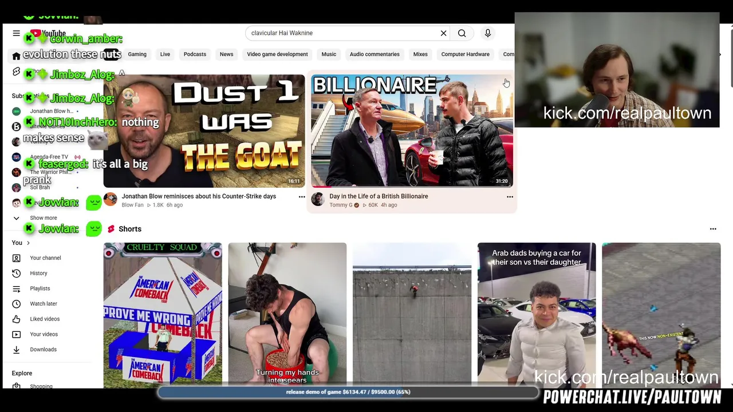The image size is (733, 412).
Task: Click the Home icon in sidebar
Action: (x=16, y=56)
